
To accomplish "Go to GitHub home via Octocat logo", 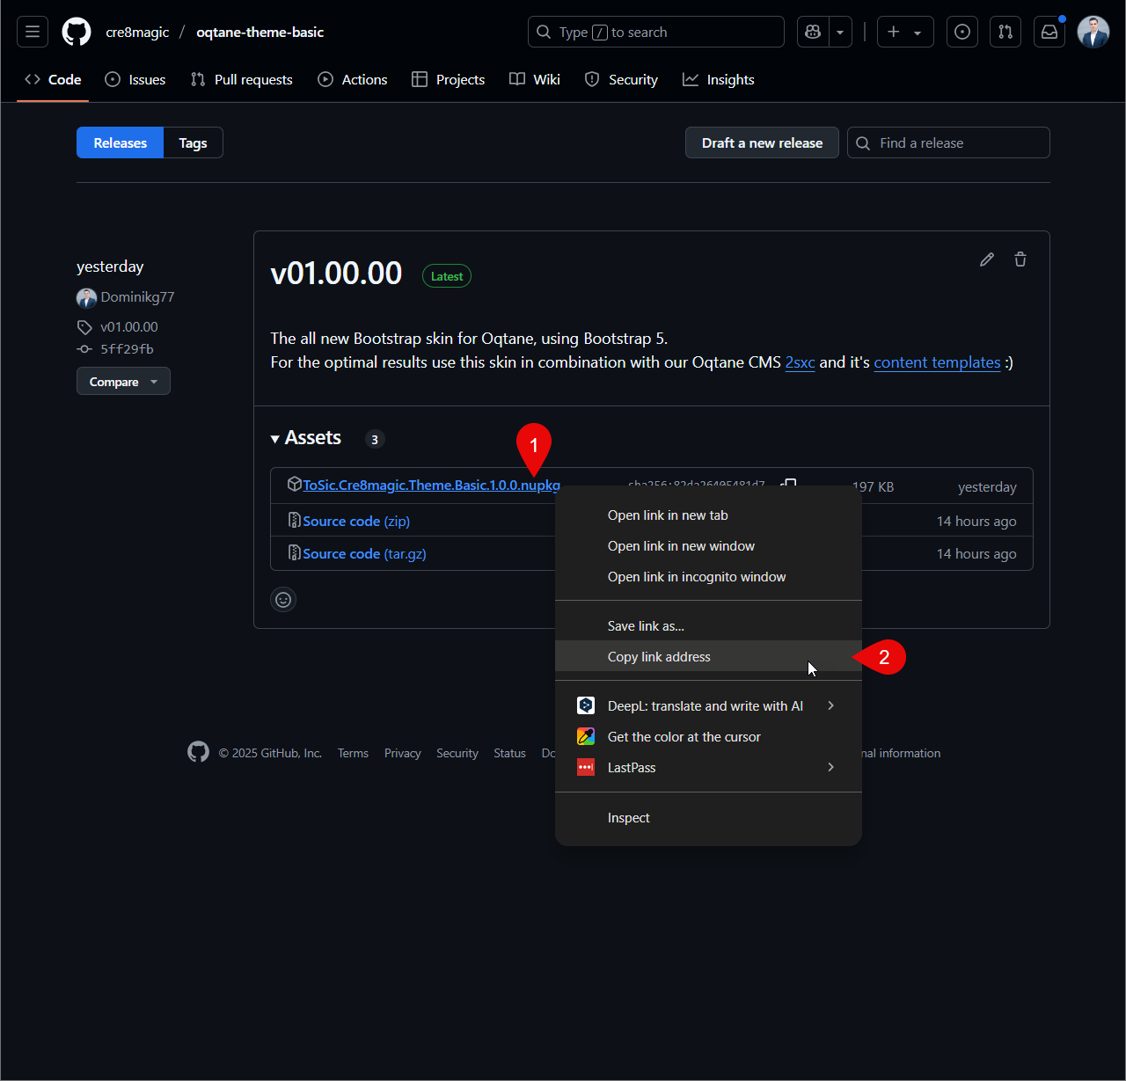I will point(77,32).
